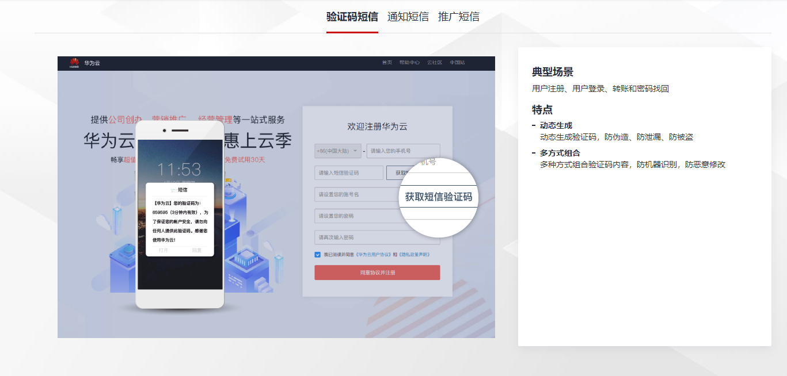The width and height of the screenshot is (787, 376).
Task: Tap 打开 on the phone SMS popup
Action: pos(164,251)
